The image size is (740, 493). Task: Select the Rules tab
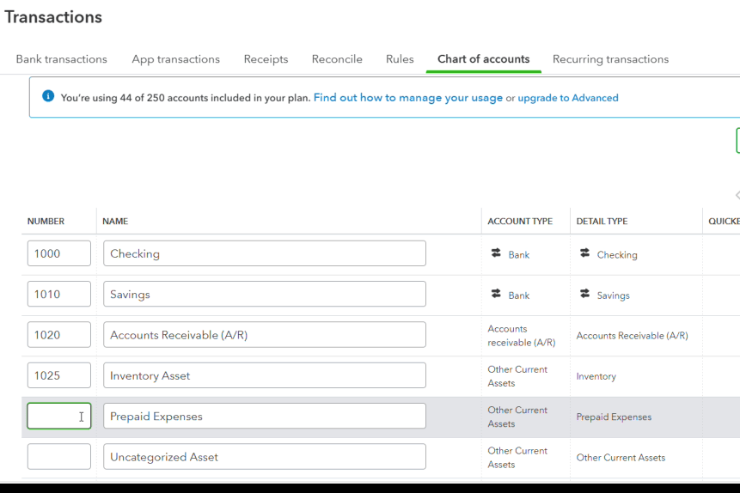(400, 59)
